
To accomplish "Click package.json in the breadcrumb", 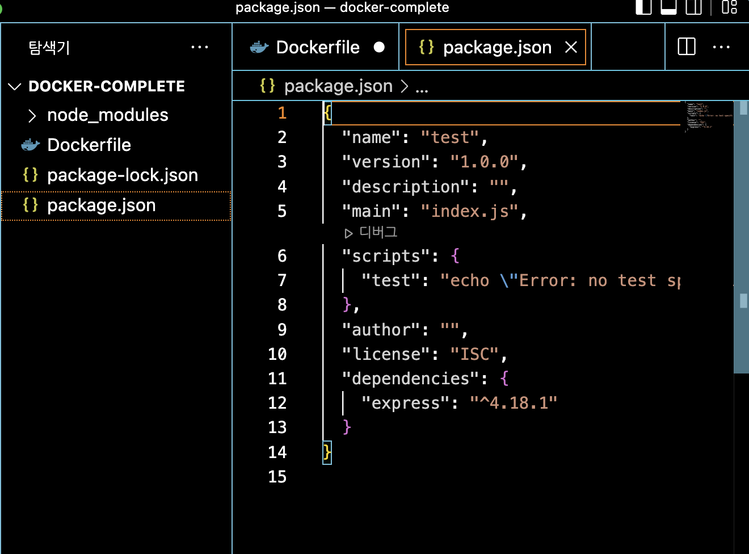I will (338, 86).
